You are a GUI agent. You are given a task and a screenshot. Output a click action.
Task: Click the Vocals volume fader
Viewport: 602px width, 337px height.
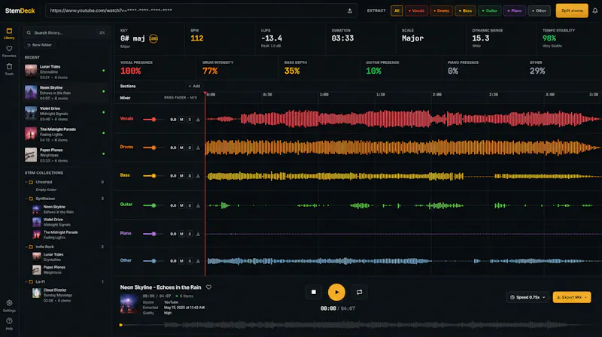tap(154, 120)
